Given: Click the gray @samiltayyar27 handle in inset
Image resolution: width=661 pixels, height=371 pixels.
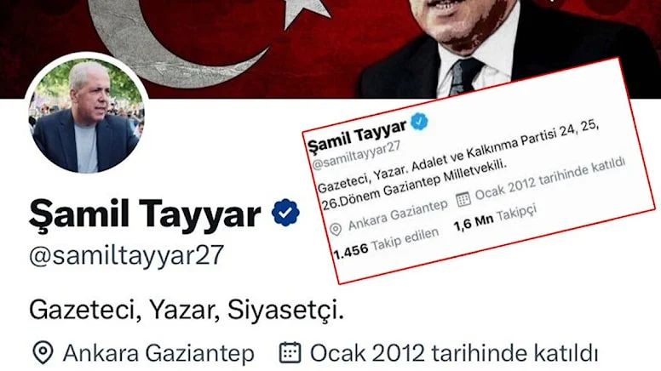Looking at the screenshot, I should (356, 157).
